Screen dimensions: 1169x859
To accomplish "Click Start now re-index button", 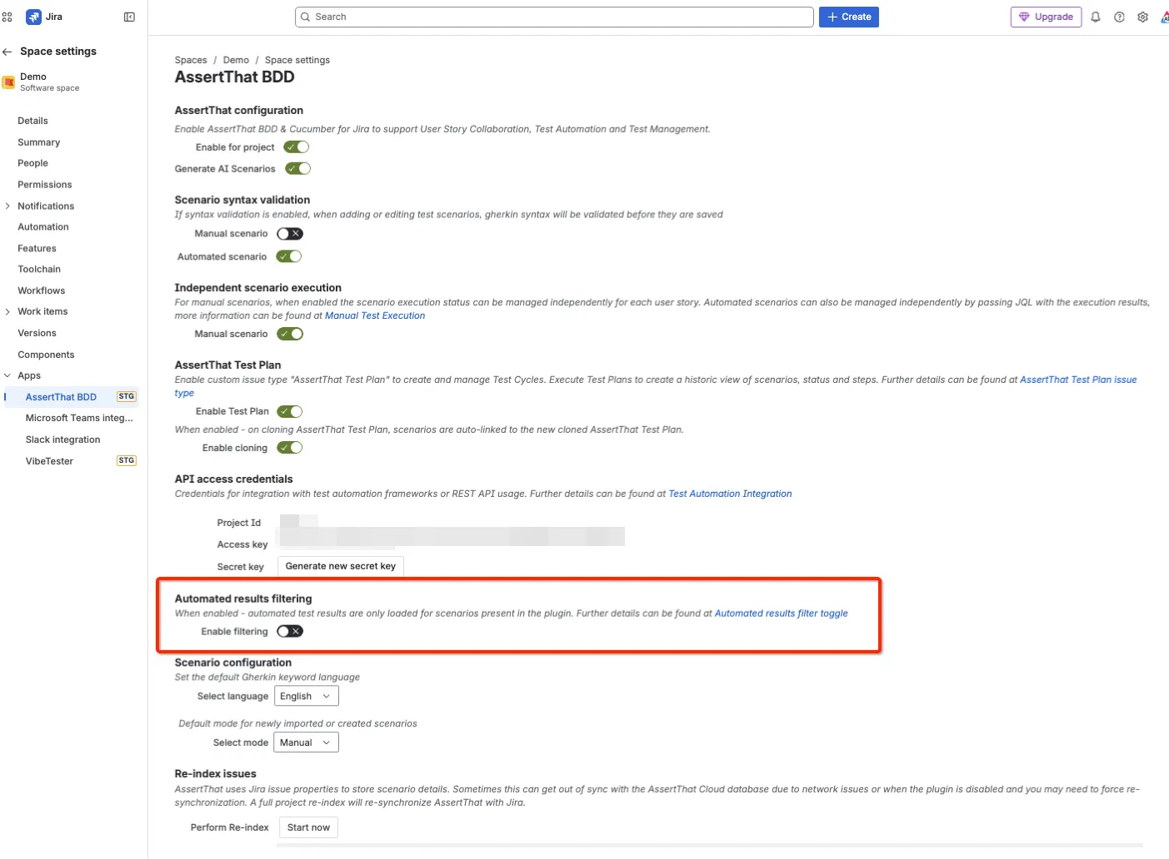I will 308,827.
